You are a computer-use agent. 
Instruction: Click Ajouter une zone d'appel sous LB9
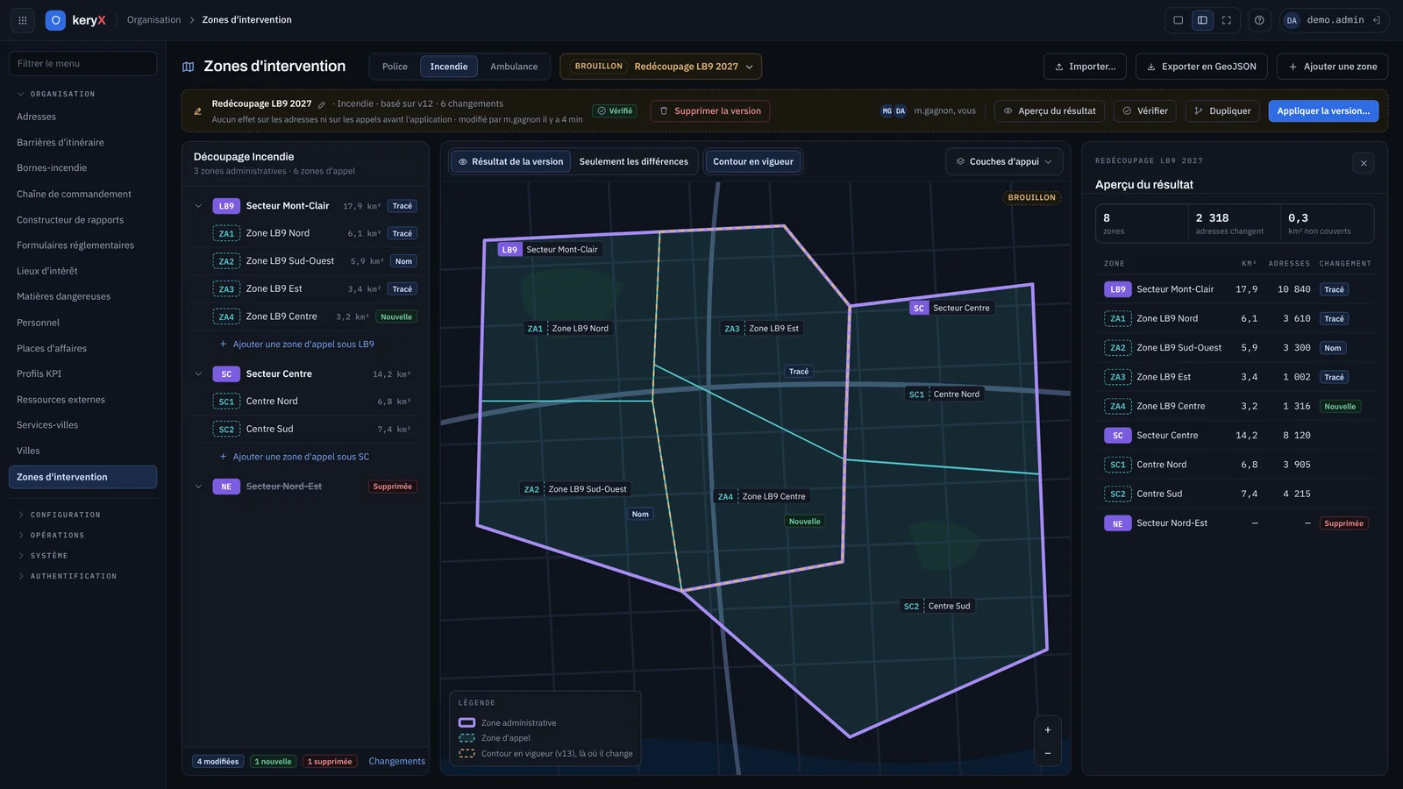tap(296, 345)
